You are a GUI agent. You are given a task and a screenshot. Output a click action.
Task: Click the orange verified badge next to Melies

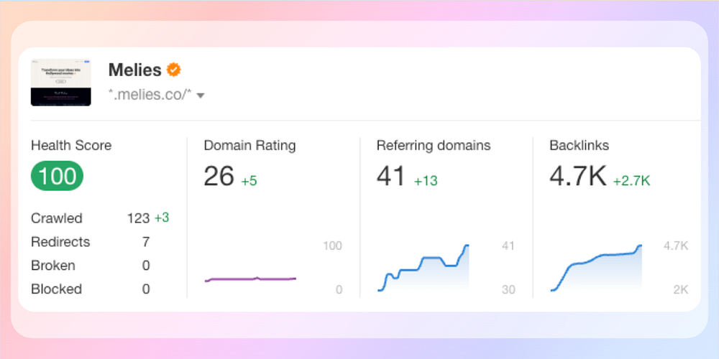coord(174,70)
